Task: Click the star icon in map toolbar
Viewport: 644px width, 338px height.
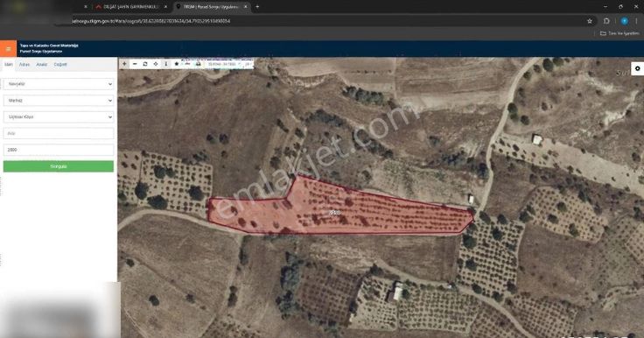Action: click(177, 64)
